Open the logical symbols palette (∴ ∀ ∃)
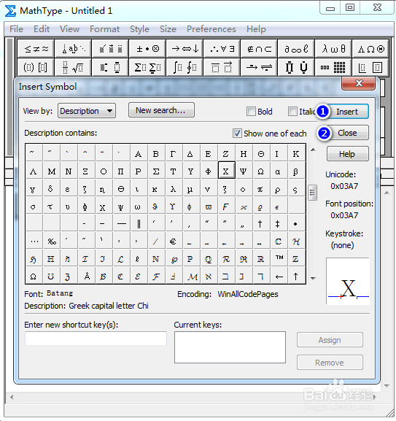Screen dimensions: 396x421 pyautogui.click(x=222, y=49)
